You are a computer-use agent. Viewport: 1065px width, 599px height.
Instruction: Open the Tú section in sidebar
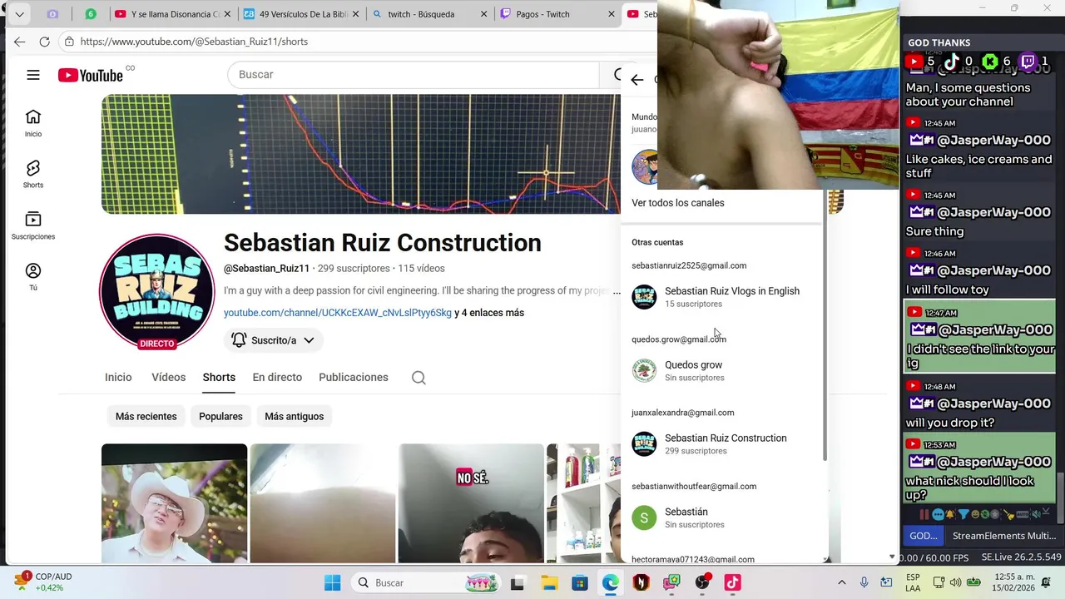[33, 277]
